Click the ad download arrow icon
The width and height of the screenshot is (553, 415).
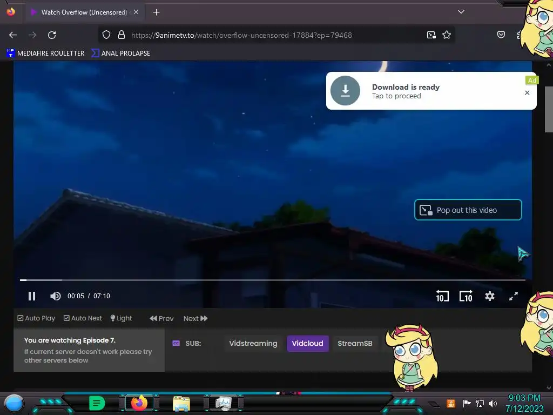coord(345,91)
